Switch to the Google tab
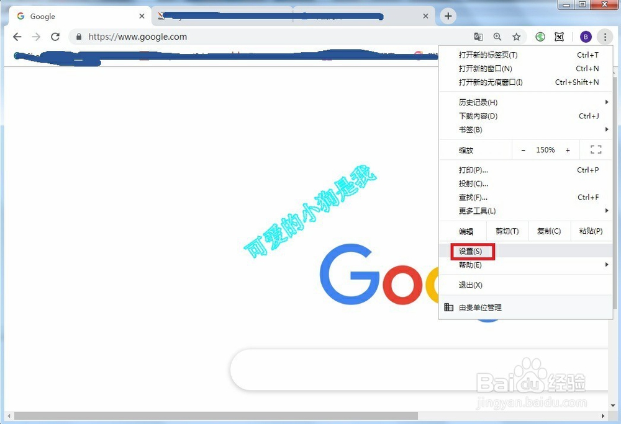621x424 pixels. 80,16
